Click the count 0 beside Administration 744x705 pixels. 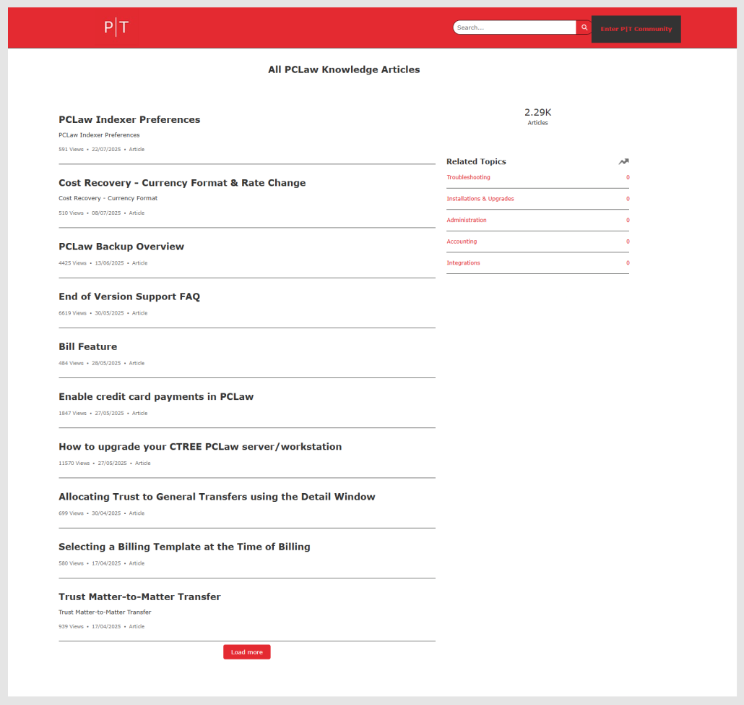(x=627, y=220)
